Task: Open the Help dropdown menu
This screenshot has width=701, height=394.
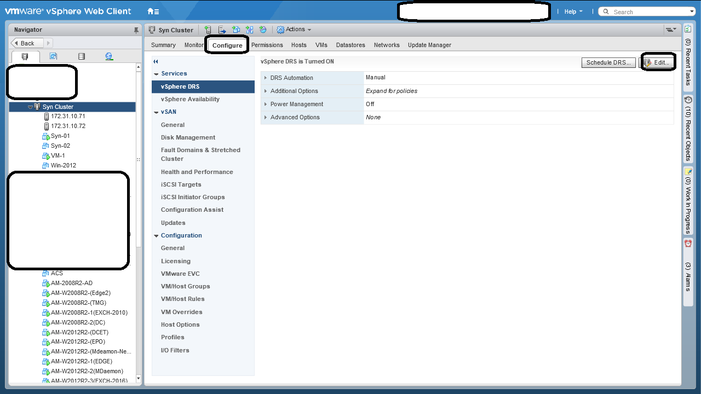Action: pyautogui.click(x=573, y=11)
